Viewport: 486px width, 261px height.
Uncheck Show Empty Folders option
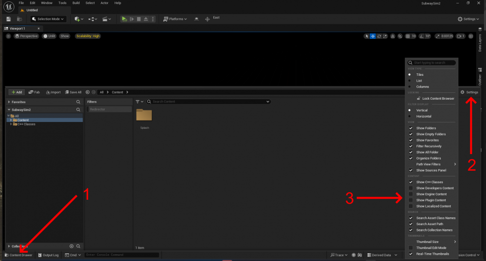pyautogui.click(x=411, y=134)
